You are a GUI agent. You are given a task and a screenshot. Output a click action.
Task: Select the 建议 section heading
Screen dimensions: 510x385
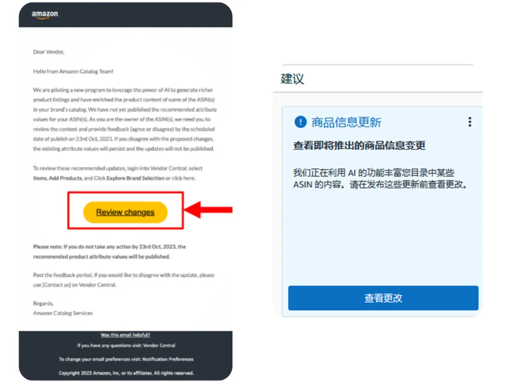point(292,79)
